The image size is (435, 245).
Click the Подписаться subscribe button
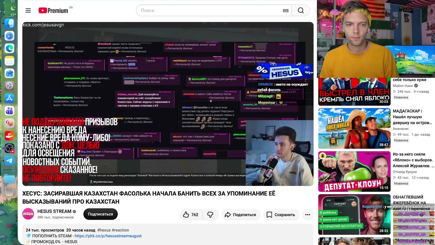pyautogui.click(x=100, y=214)
